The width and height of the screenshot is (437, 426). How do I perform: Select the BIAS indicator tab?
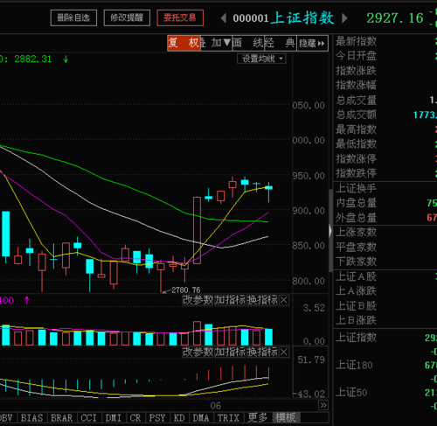point(32,418)
